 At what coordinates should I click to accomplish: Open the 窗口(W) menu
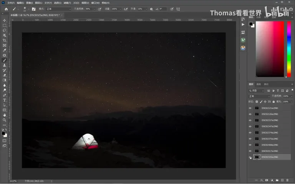click(95, 3)
